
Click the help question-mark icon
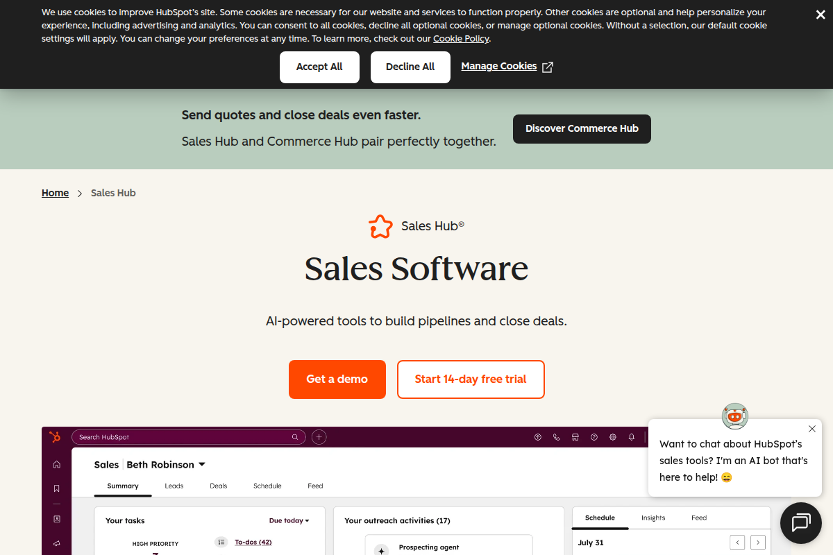[594, 437]
